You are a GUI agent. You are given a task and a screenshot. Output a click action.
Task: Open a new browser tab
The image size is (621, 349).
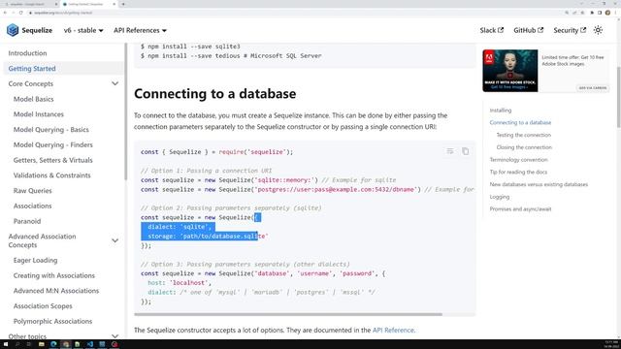[x=123, y=4]
